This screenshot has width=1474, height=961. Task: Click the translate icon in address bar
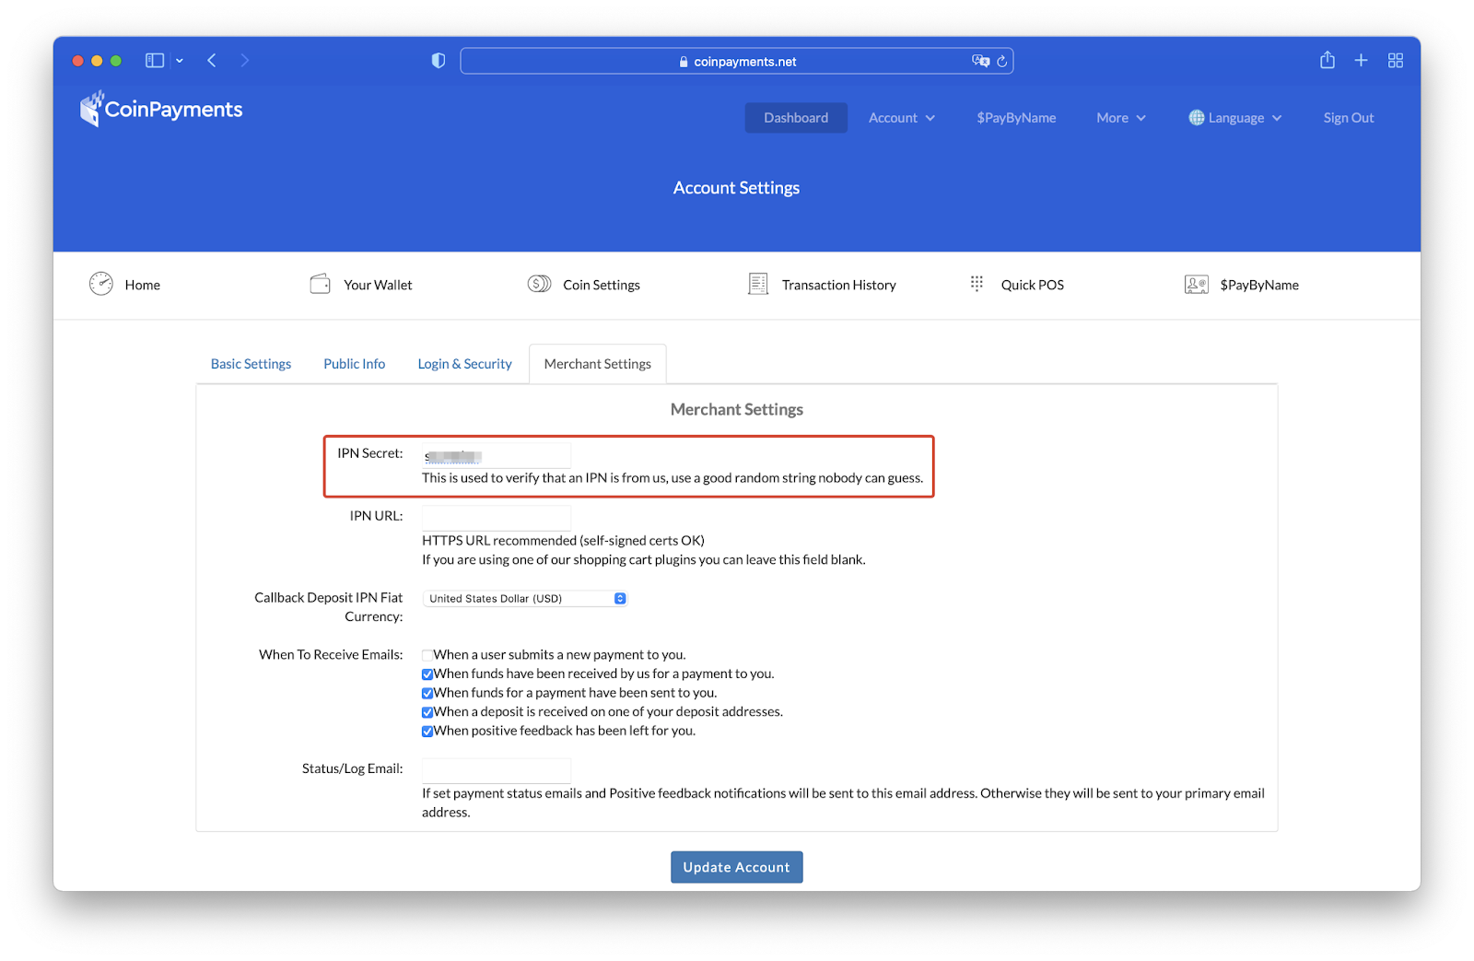click(980, 61)
